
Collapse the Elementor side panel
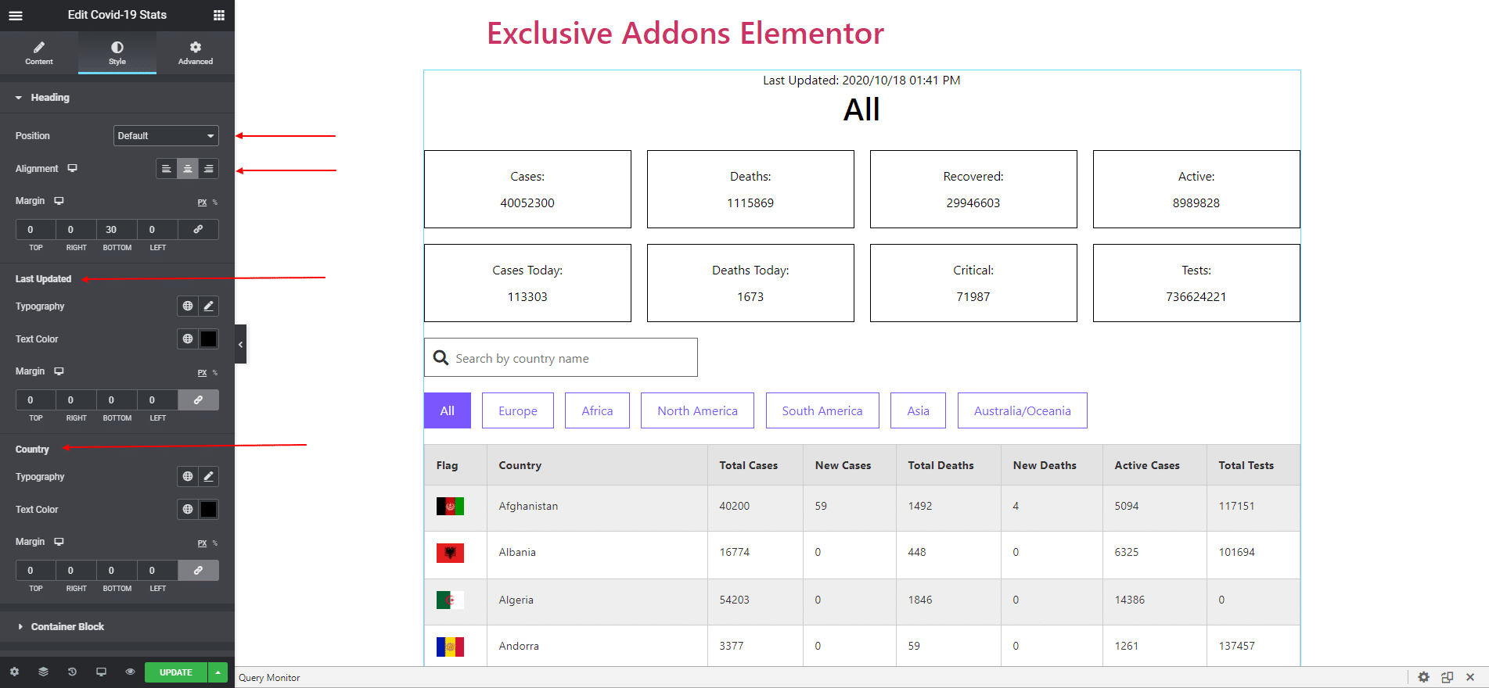pos(240,344)
